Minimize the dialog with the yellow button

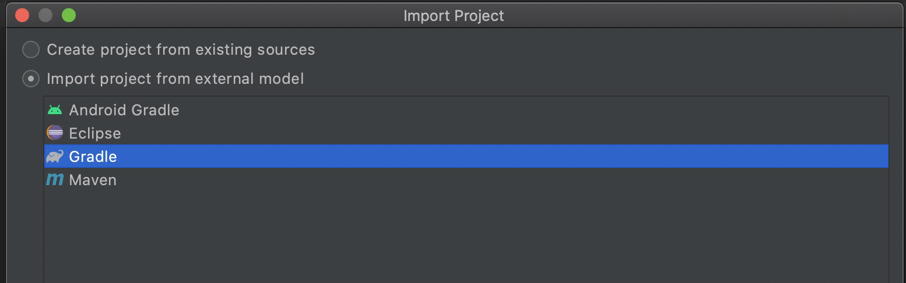coord(45,16)
